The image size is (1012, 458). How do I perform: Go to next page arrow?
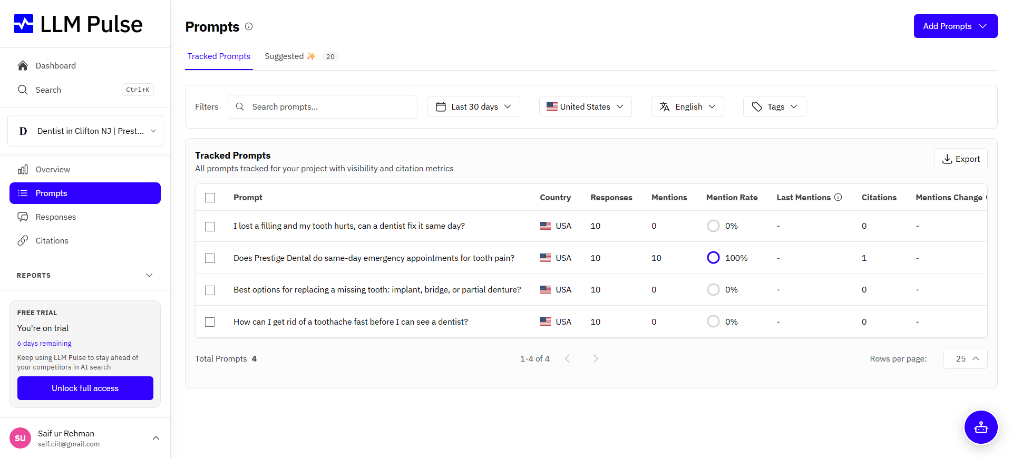point(596,358)
